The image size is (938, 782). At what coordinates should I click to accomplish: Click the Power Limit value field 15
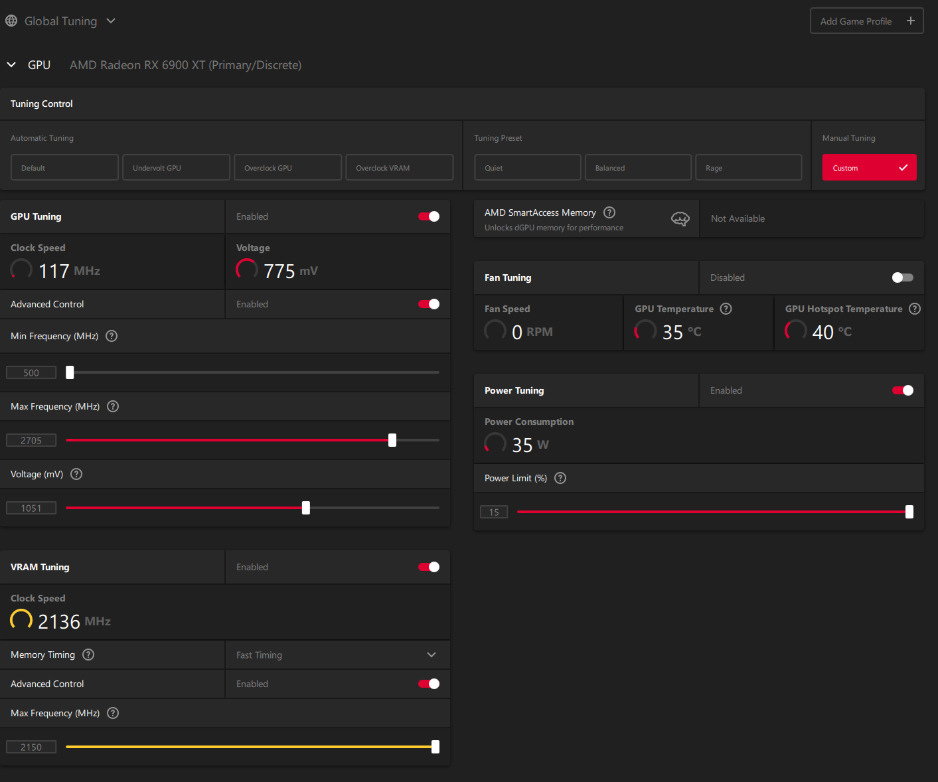click(x=494, y=512)
